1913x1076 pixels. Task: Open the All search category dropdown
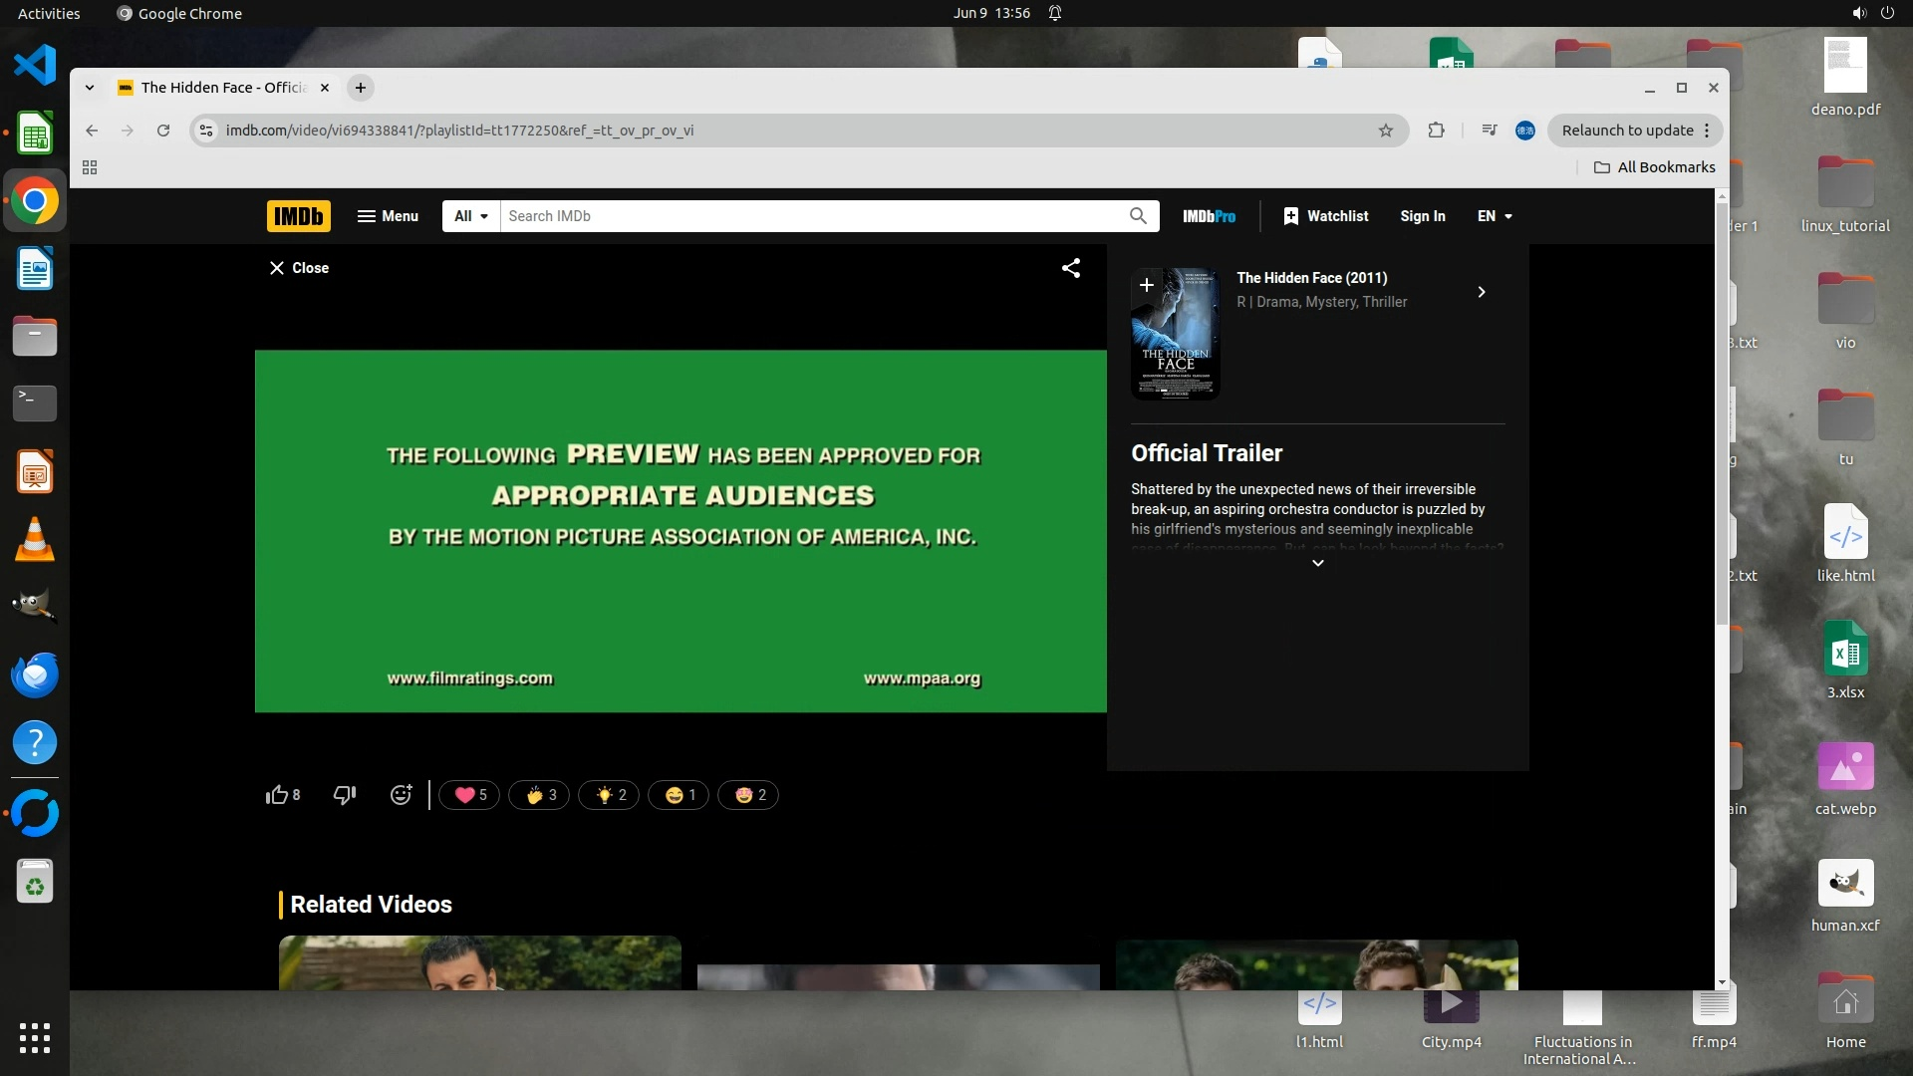click(x=471, y=216)
